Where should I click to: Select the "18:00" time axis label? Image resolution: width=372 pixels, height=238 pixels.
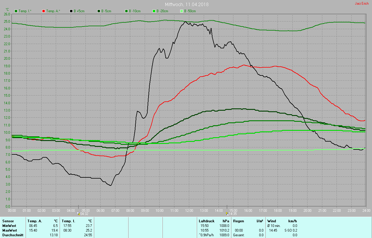coord(278,210)
